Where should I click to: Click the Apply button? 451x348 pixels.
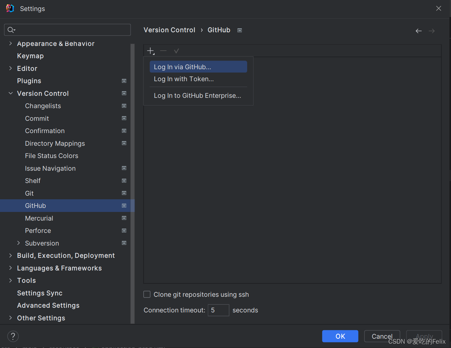pyautogui.click(x=424, y=336)
